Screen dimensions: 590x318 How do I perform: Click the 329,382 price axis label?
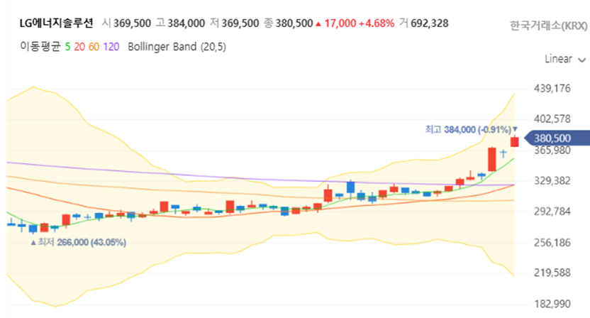552,181
